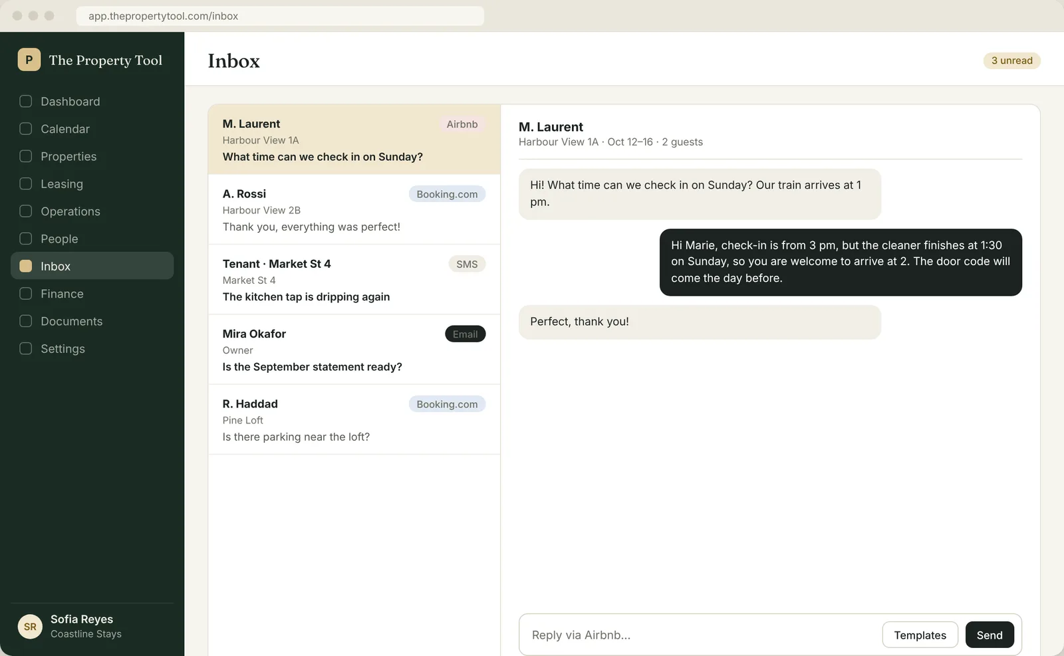The width and height of the screenshot is (1064, 656).
Task: Click the People sidebar icon
Action: 26,239
